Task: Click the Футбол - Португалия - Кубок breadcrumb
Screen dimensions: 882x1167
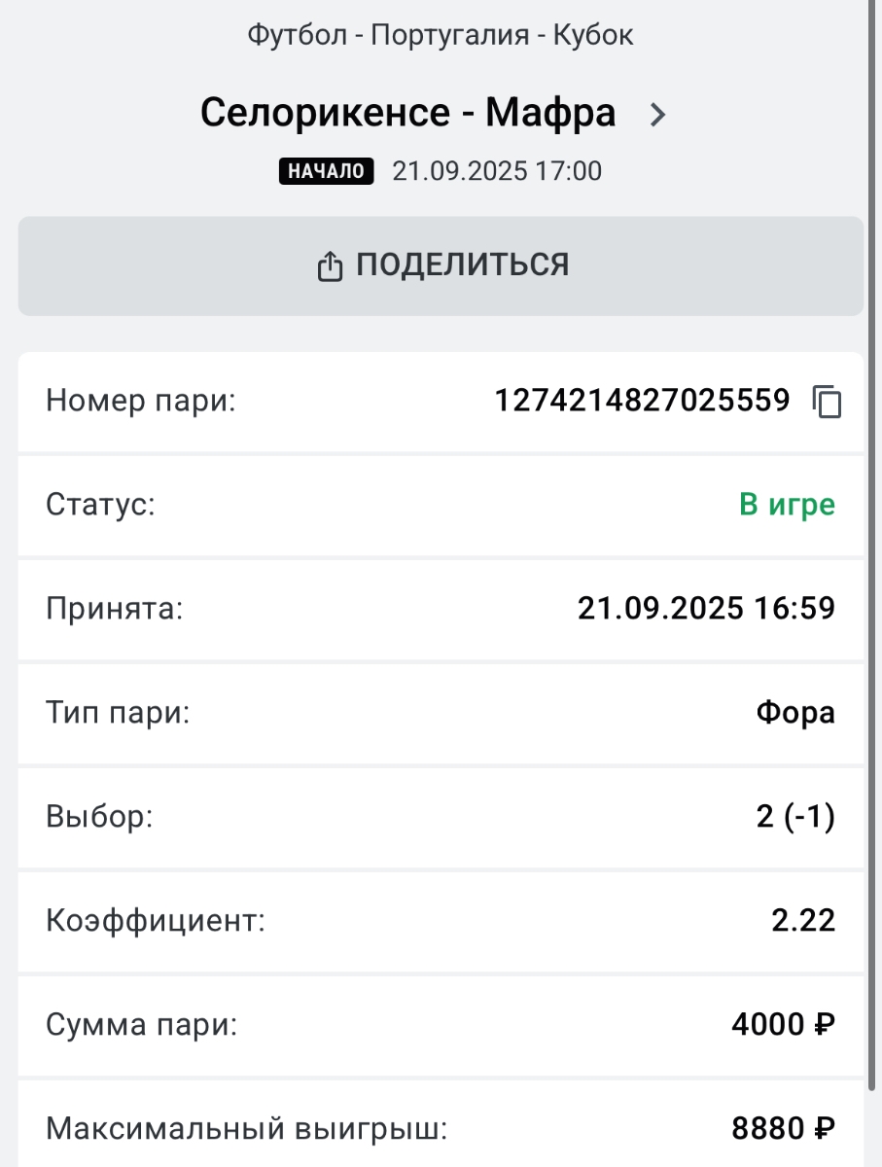Action: [x=441, y=36]
